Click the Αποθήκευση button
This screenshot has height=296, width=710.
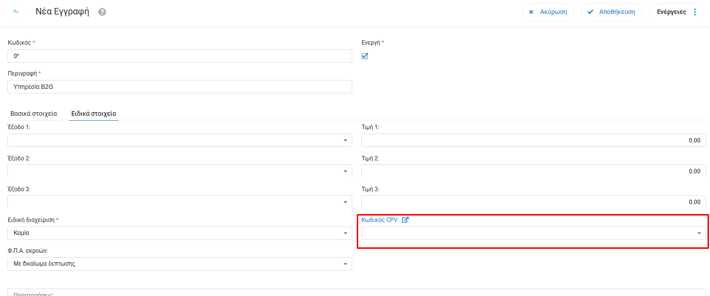611,12
